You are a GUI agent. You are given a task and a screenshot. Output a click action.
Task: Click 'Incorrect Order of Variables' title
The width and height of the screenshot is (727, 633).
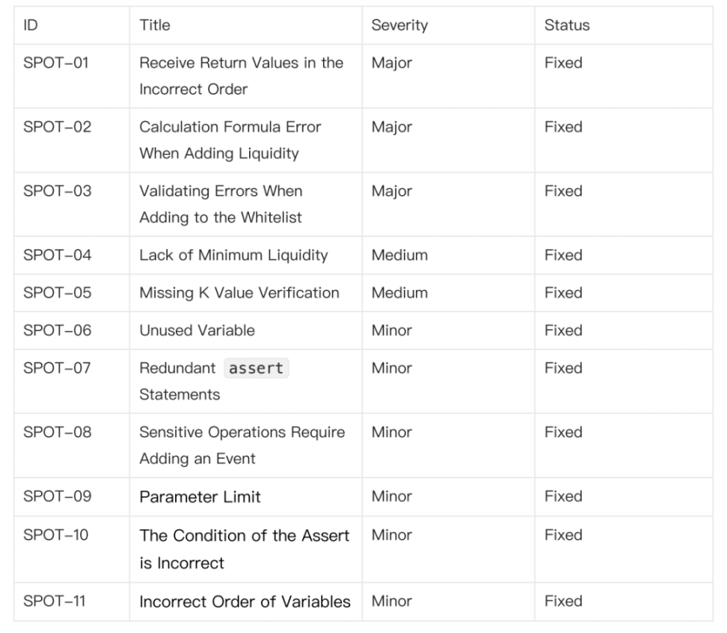click(245, 602)
